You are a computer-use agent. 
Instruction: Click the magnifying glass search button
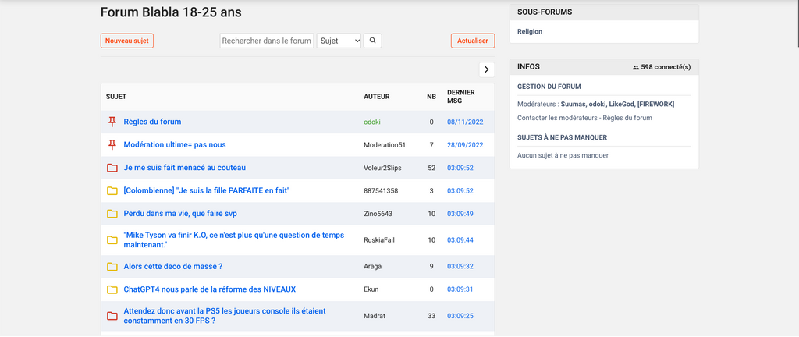tap(372, 41)
